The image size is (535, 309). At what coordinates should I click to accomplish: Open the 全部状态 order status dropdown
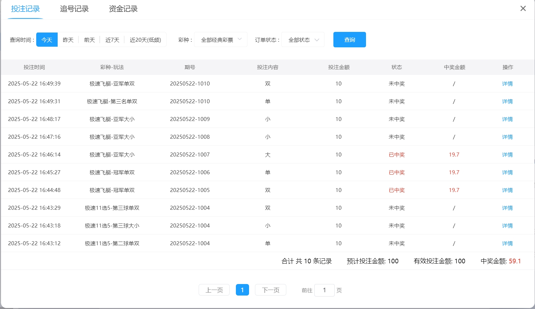tap(303, 40)
